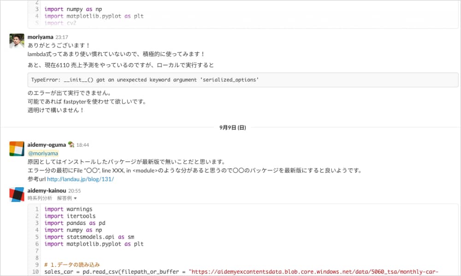
Task: Click the house status emoji beside aidemy-oguma
Action: (71, 144)
